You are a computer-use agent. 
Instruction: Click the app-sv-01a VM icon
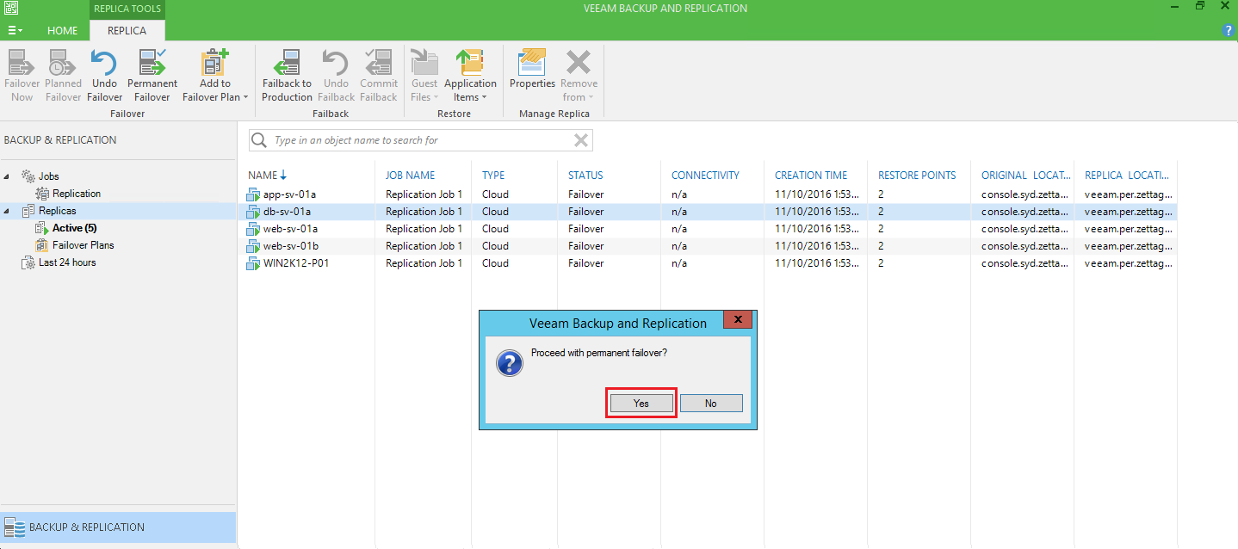(254, 194)
